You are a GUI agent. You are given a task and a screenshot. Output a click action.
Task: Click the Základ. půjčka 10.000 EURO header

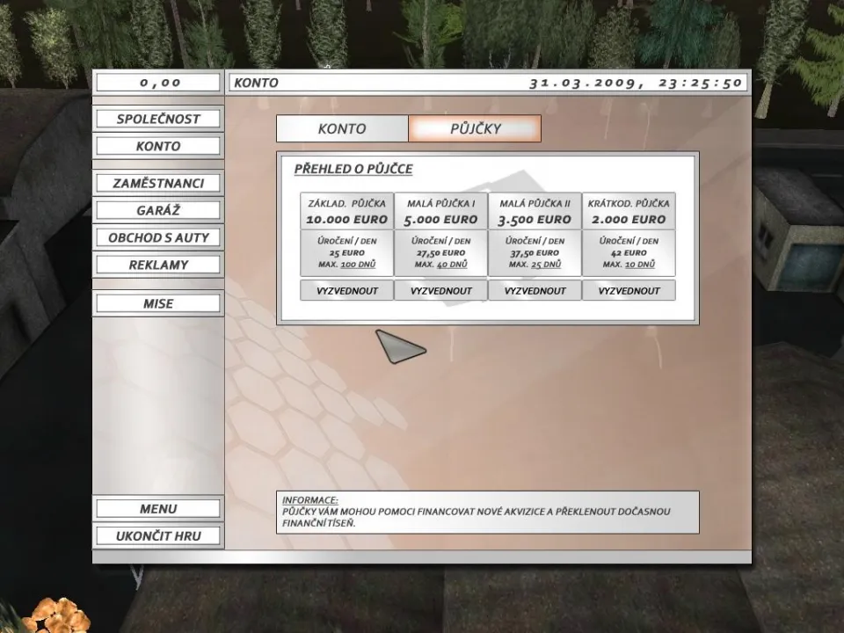[x=346, y=211]
